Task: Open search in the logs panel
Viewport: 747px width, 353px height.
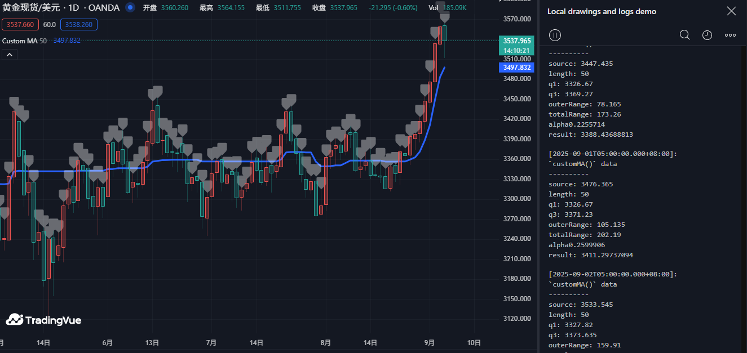Action: (x=684, y=35)
